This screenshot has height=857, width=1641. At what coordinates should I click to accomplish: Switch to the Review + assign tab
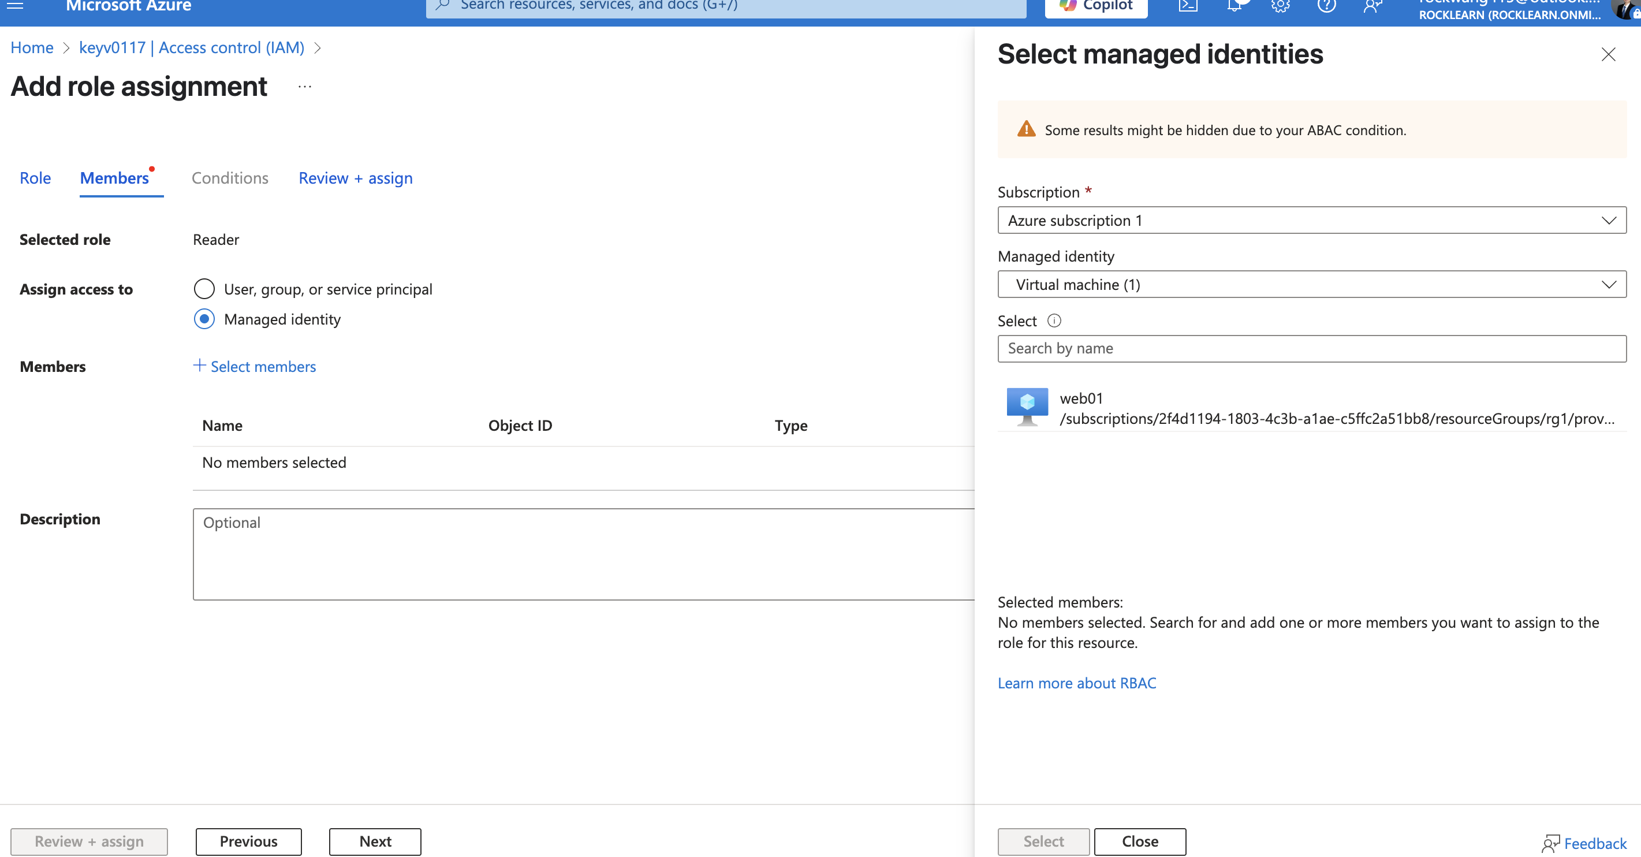(356, 178)
